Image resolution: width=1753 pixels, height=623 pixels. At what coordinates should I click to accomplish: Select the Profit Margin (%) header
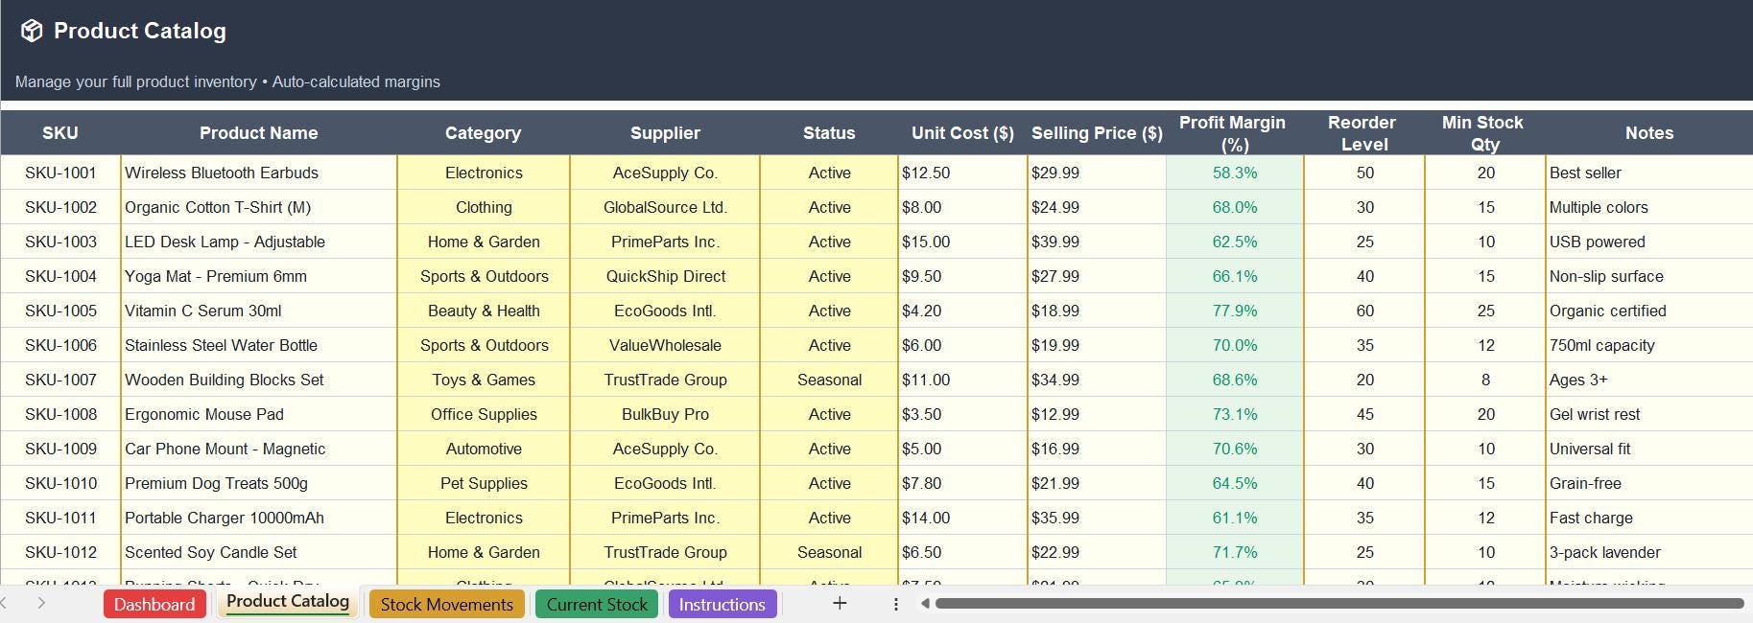[1234, 132]
